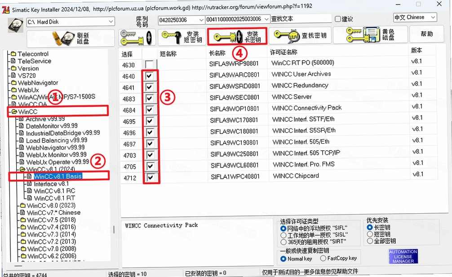
Task: Click the WebUx folder icon
Action: coord(13,90)
